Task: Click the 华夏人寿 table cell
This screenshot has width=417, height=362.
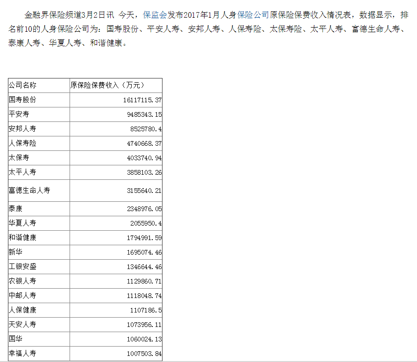Action: pos(39,223)
